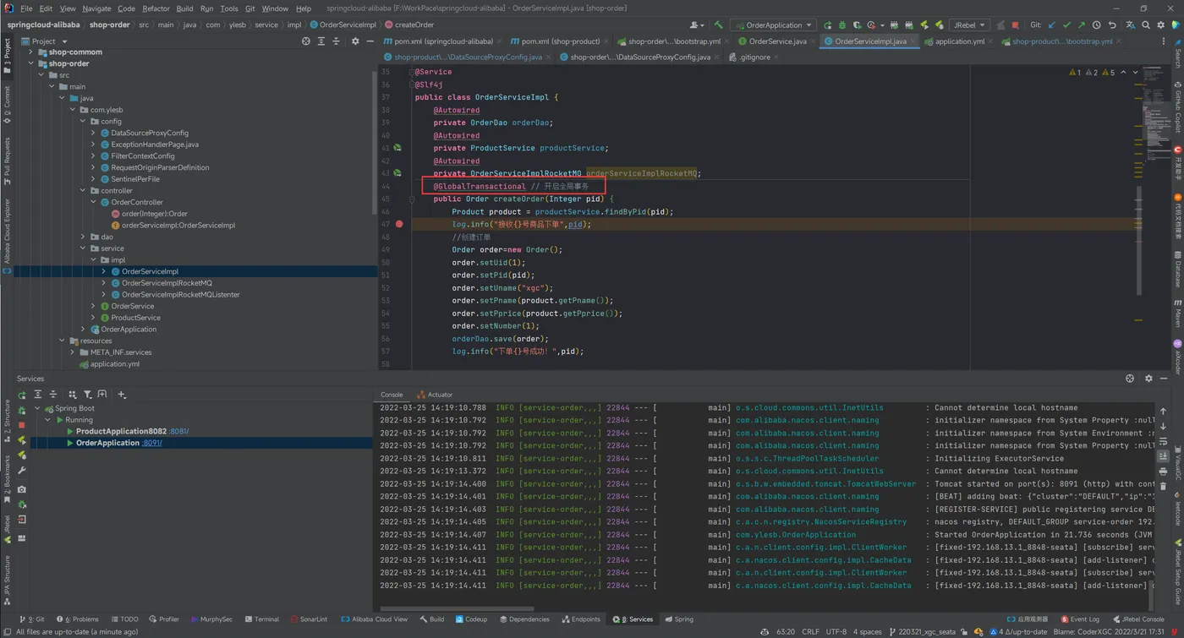Click Group By icon in Services toolbar
Image resolution: width=1184 pixels, height=638 pixels.
coord(73,395)
